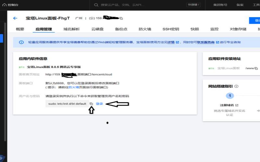The height and width of the screenshot is (162, 260).
Task: Click the 联系服务商 link
Action: tap(206, 42)
